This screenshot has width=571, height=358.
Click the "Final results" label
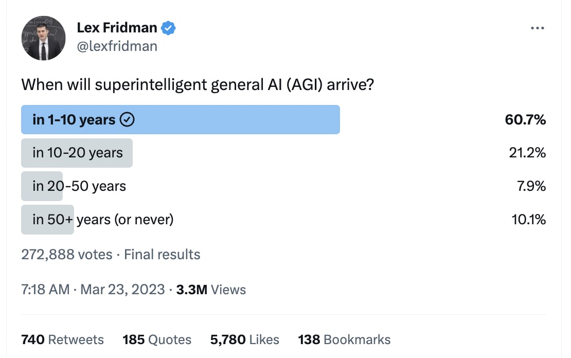point(162,254)
